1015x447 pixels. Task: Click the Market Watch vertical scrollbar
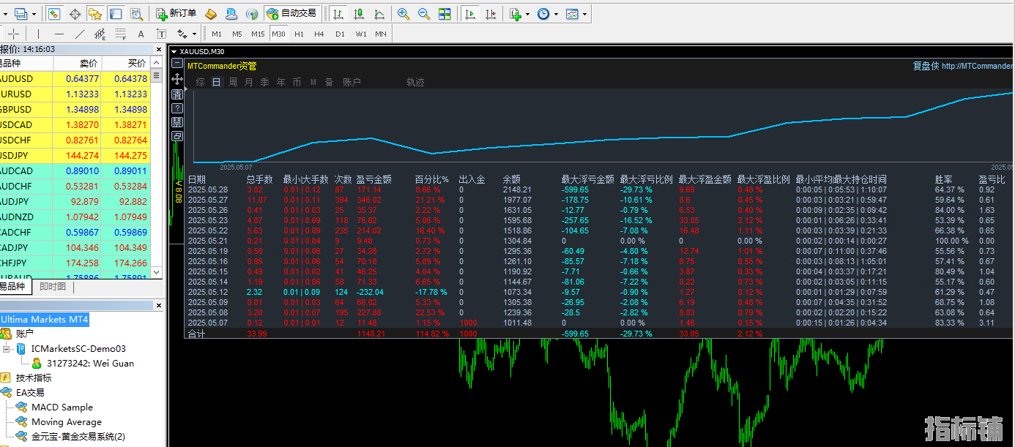click(x=157, y=167)
